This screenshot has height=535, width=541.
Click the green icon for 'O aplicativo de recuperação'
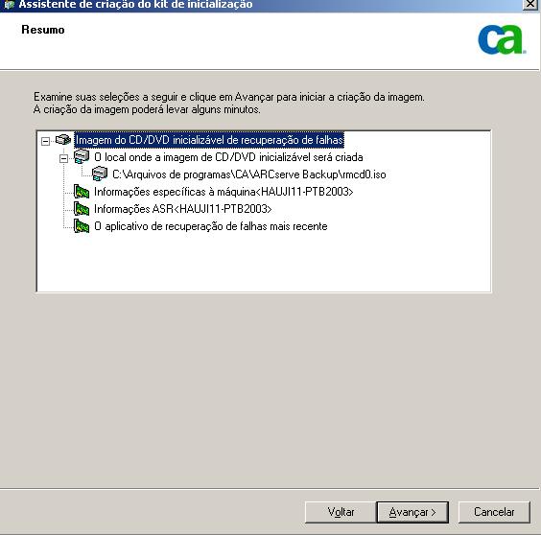[82, 226]
